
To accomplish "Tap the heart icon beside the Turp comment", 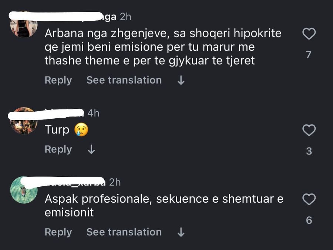I will tap(309, 129).
